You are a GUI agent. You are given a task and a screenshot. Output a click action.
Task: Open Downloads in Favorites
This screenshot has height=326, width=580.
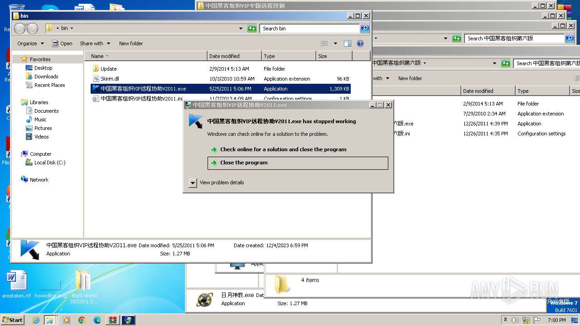46,77
